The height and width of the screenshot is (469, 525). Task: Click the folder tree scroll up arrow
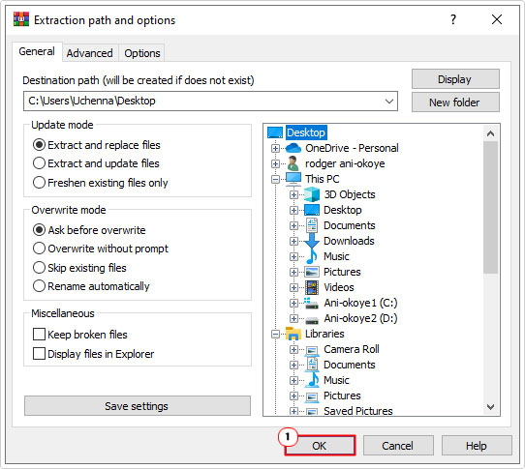[x=490, y=133]
